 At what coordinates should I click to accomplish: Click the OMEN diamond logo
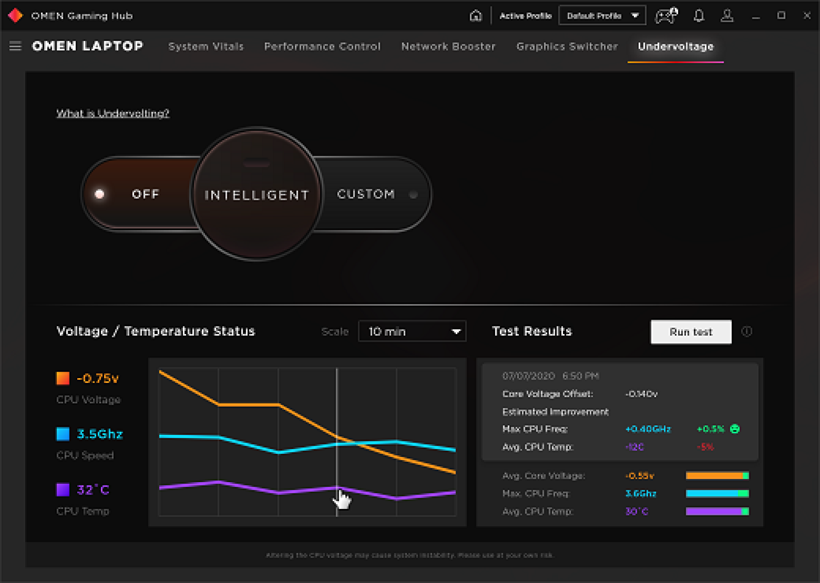[x=15, y=16]
